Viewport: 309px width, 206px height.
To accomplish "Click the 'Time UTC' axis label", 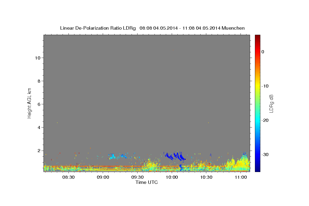I will pos(147,182).
